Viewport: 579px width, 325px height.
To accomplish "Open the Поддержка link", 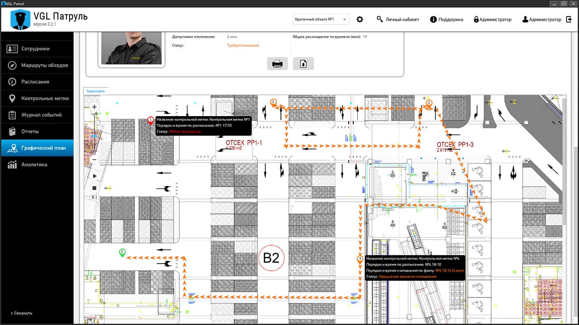I will 451,20.
